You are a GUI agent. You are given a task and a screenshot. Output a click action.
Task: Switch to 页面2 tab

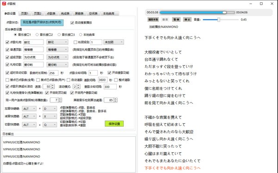click(x=38, y=13)
